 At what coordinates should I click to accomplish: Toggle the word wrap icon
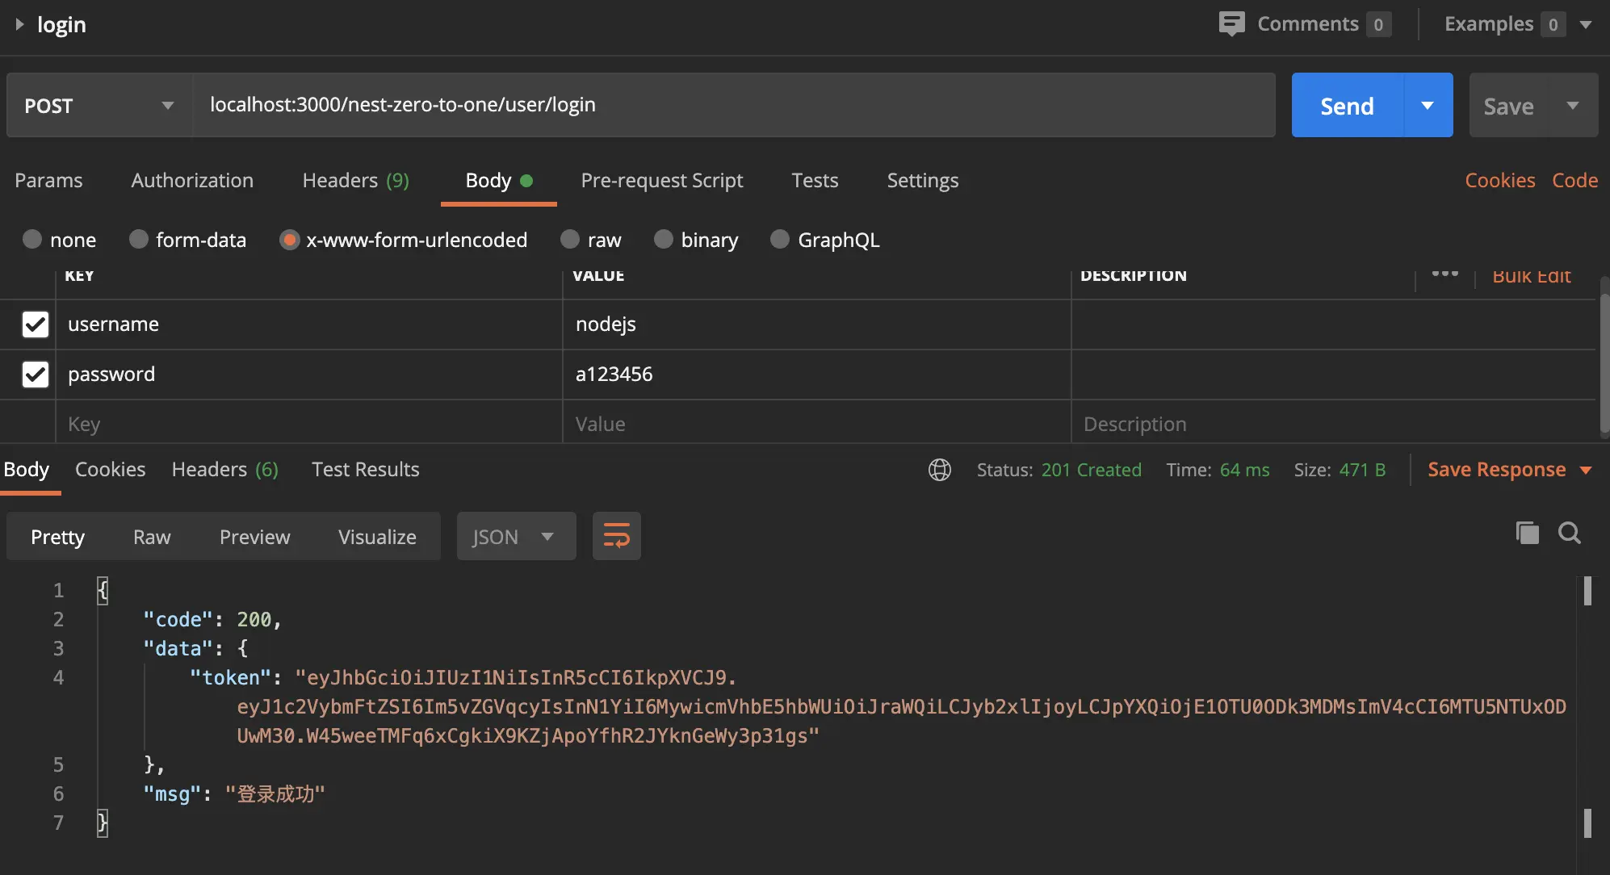(x=616, y=536)
